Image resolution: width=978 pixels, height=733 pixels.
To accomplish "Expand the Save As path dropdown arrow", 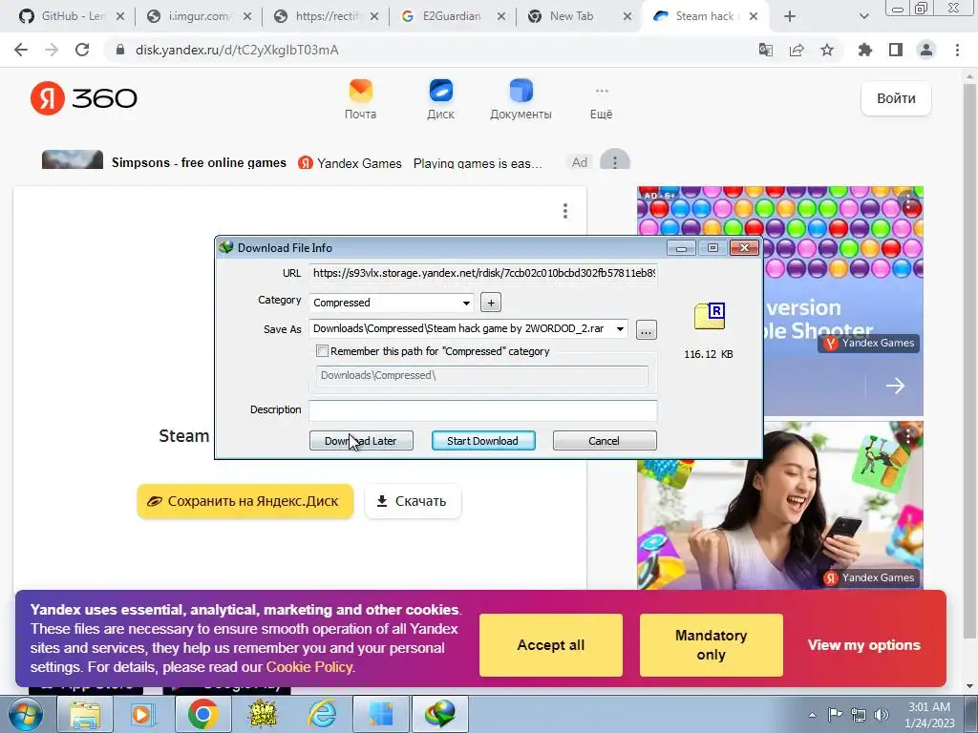I will tap(620, 329).
